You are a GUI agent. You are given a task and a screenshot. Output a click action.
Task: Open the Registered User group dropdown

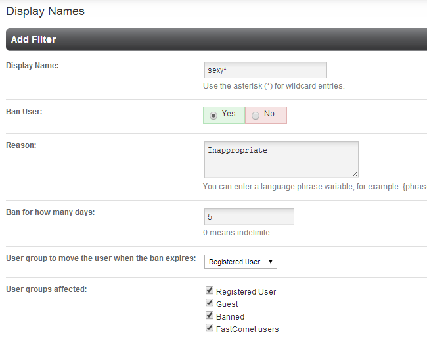pyautogui.click(x=240, y=262)
